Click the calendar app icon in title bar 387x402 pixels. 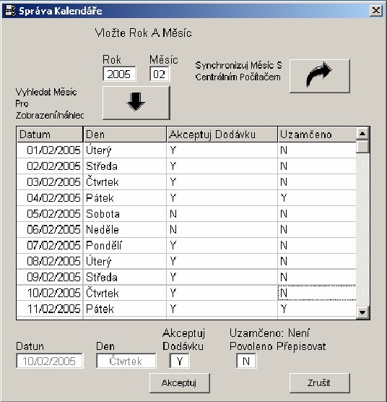click(11, 11)
